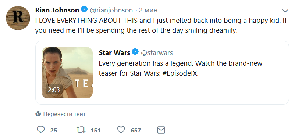Like the tweet with the heart icon

tap(121, 130)
